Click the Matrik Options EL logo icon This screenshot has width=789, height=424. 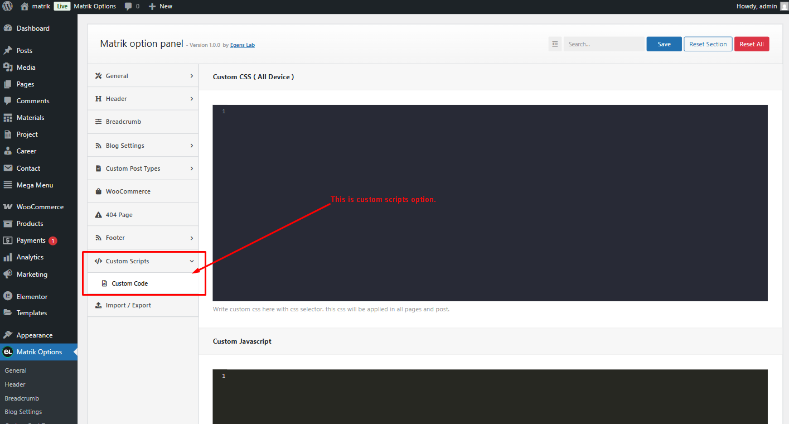[8, 352]
